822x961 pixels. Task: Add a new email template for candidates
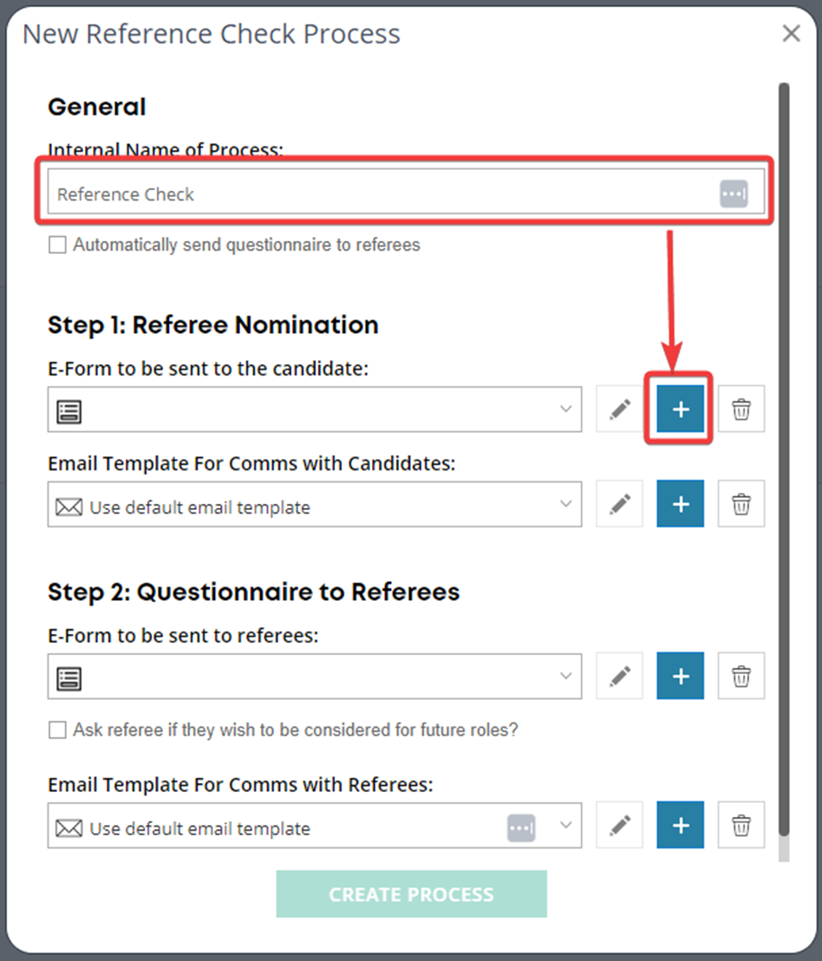(x=680, y=504)
